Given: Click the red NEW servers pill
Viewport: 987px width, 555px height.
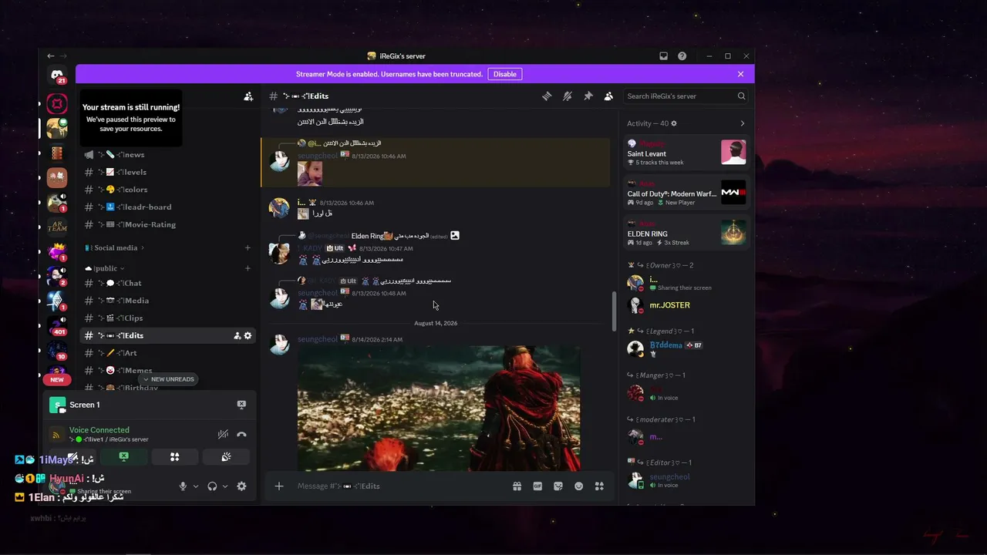Looking at the screenshot, I should (x=57, y=379).
